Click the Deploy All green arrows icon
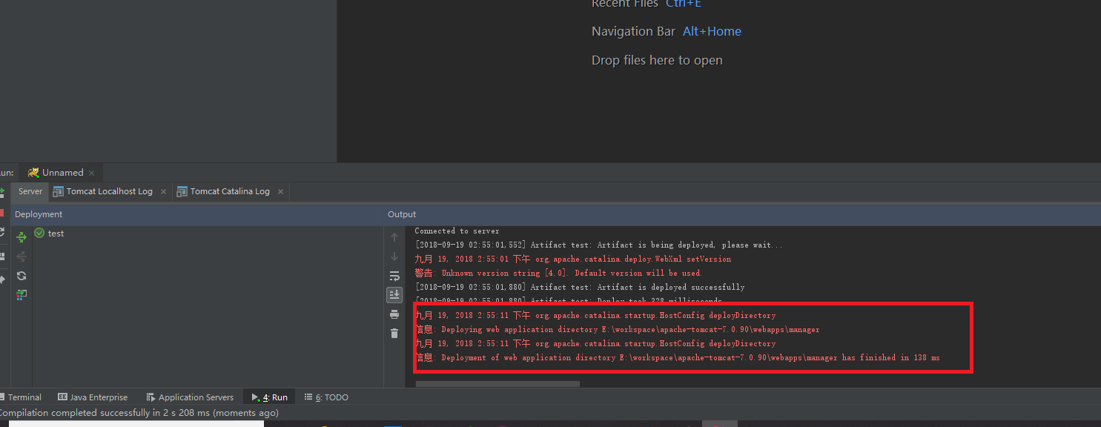1101x427 pixels. (22, 237)
